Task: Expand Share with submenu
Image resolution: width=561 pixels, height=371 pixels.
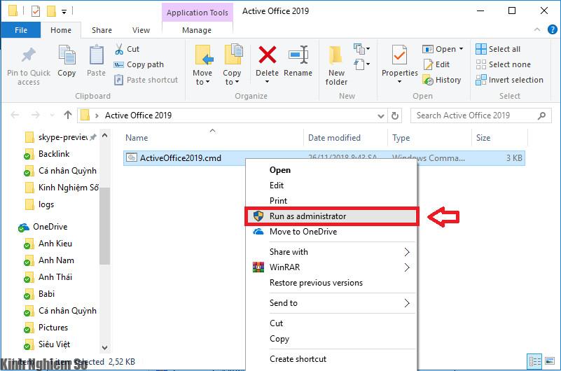Action: click(x=331, y=252)
